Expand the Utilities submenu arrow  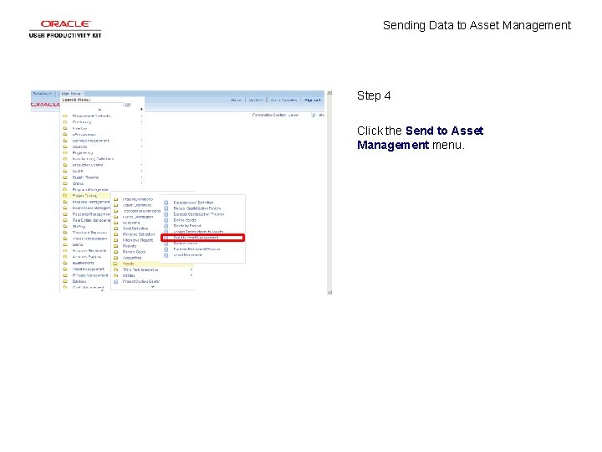coord(191,275)
